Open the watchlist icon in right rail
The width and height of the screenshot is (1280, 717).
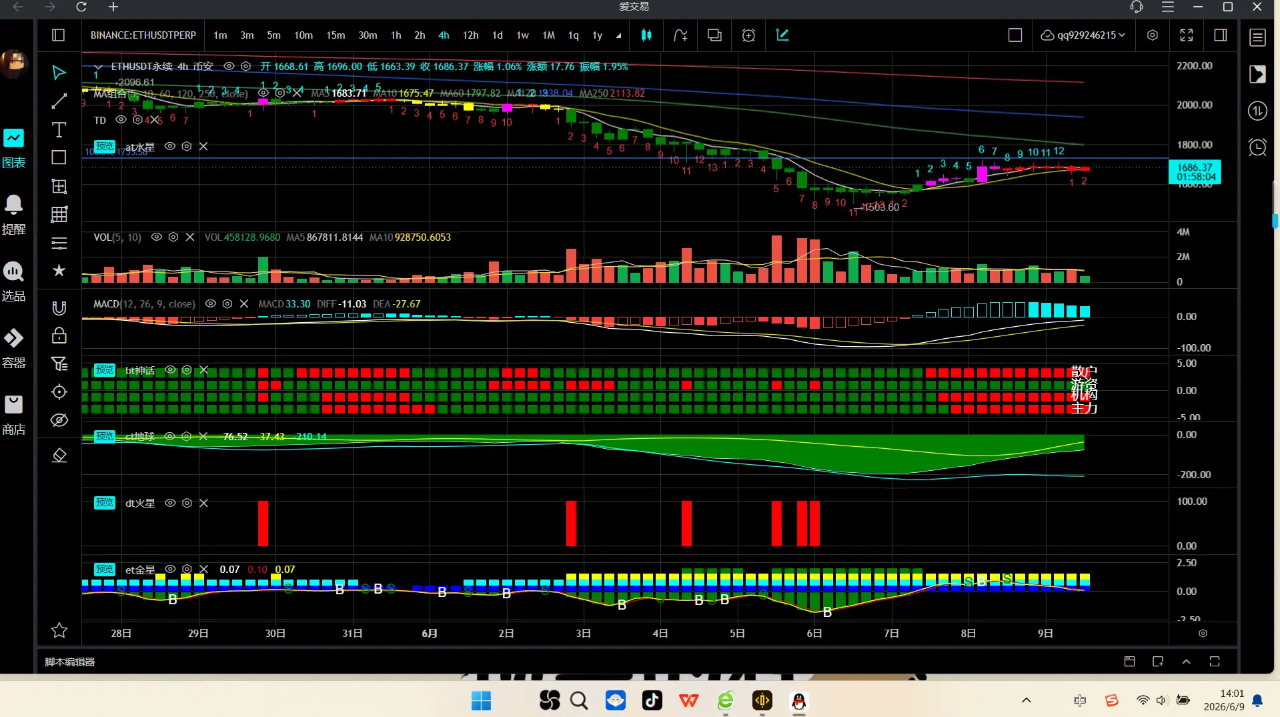pyautogui.click(x=1257, y=38)
